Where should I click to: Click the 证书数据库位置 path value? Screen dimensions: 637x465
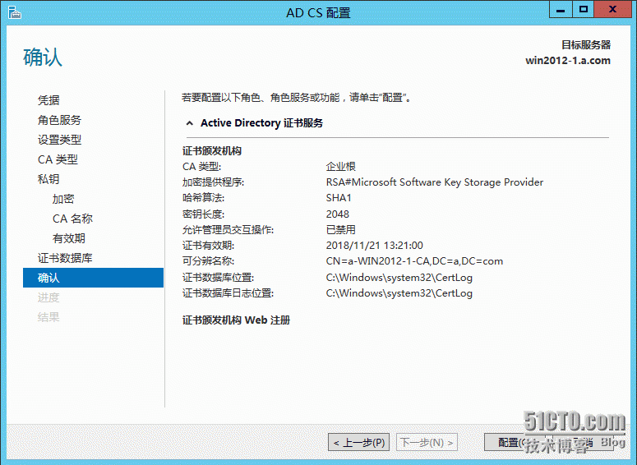pyautogui.click(x=399, y=278)
